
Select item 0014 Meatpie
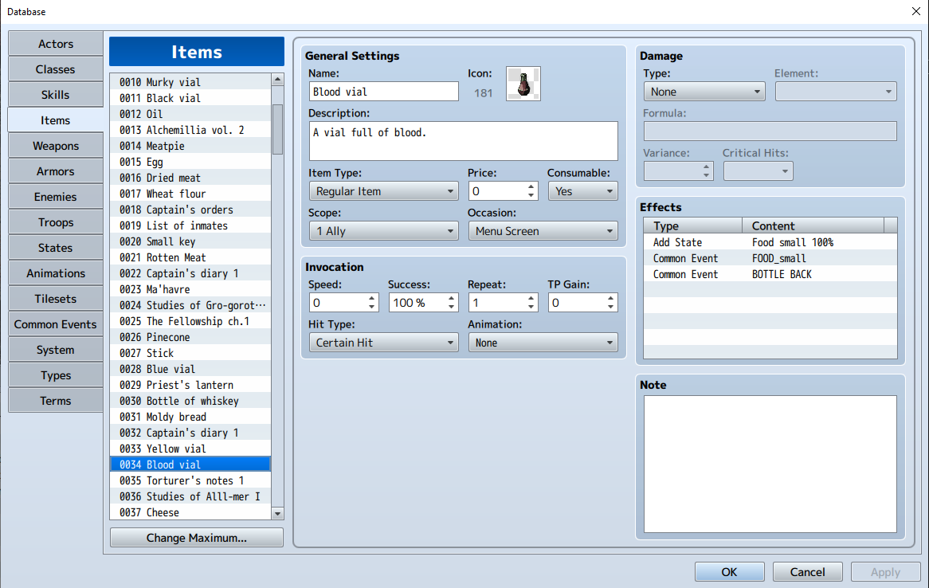tap(190, 146)
